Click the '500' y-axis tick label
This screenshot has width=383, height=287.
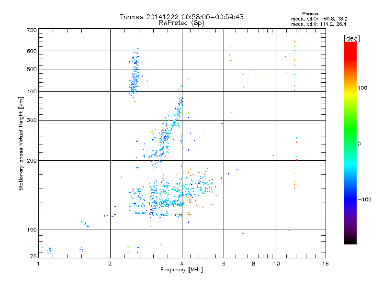click(32, 69)
